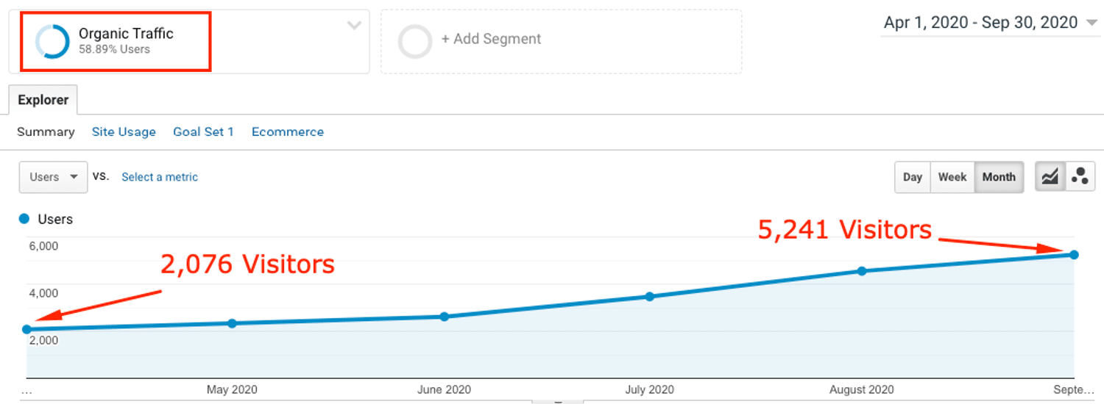The width and height of the screenshot is (1104, 404).
Task: Open the Explorer tab
Action: (43, 100)
